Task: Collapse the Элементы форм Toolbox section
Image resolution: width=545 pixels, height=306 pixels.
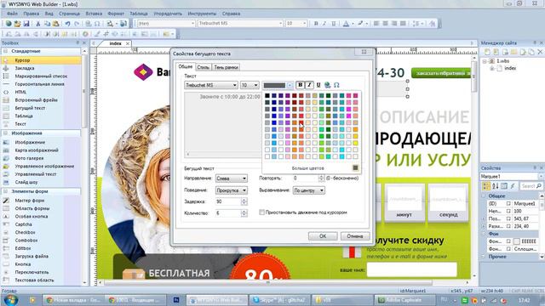Action: pos(6,191)
